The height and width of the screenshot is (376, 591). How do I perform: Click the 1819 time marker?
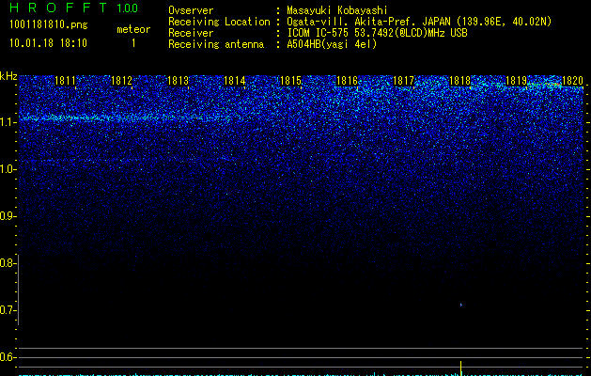516,81
